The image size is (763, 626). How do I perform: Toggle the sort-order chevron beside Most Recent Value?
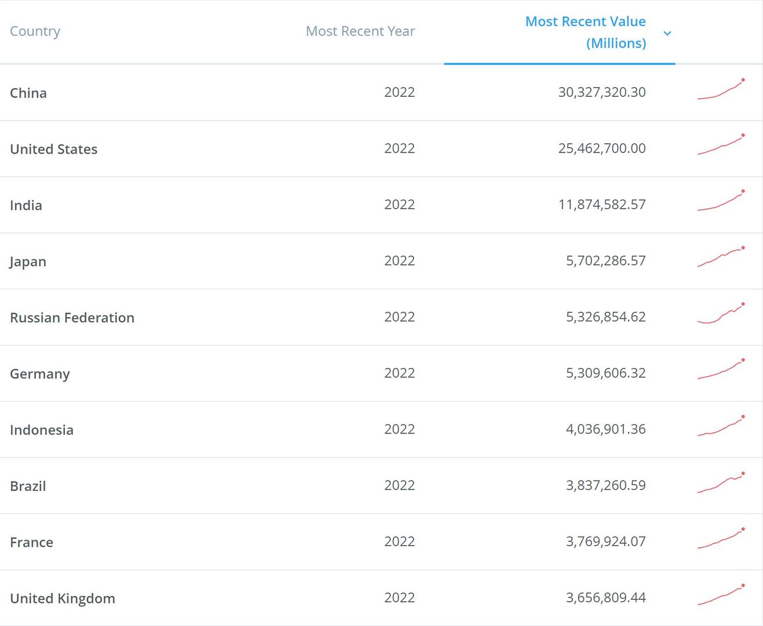click(x=667, y=34)
